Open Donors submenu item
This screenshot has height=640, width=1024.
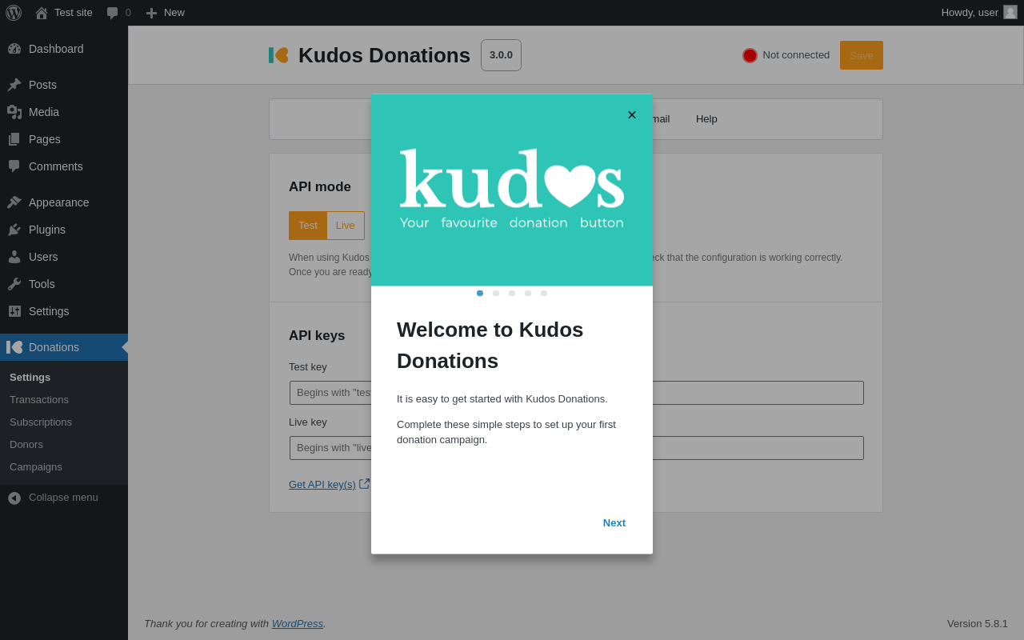pyautogui.click(x=64, y=445)
